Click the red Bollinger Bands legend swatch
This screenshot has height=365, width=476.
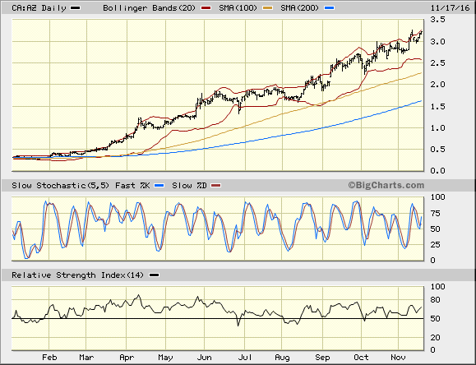pos(206,8)
